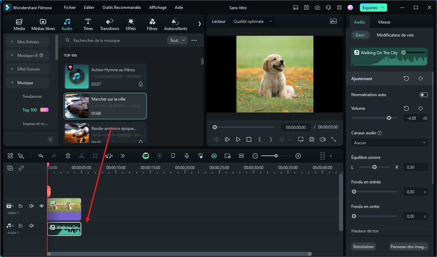
Task: Reset the Volume setting with its reset arrow
Action: coord(406,108)
